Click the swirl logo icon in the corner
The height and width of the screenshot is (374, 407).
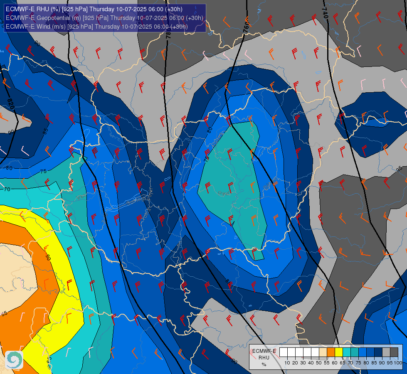[14, 360]
